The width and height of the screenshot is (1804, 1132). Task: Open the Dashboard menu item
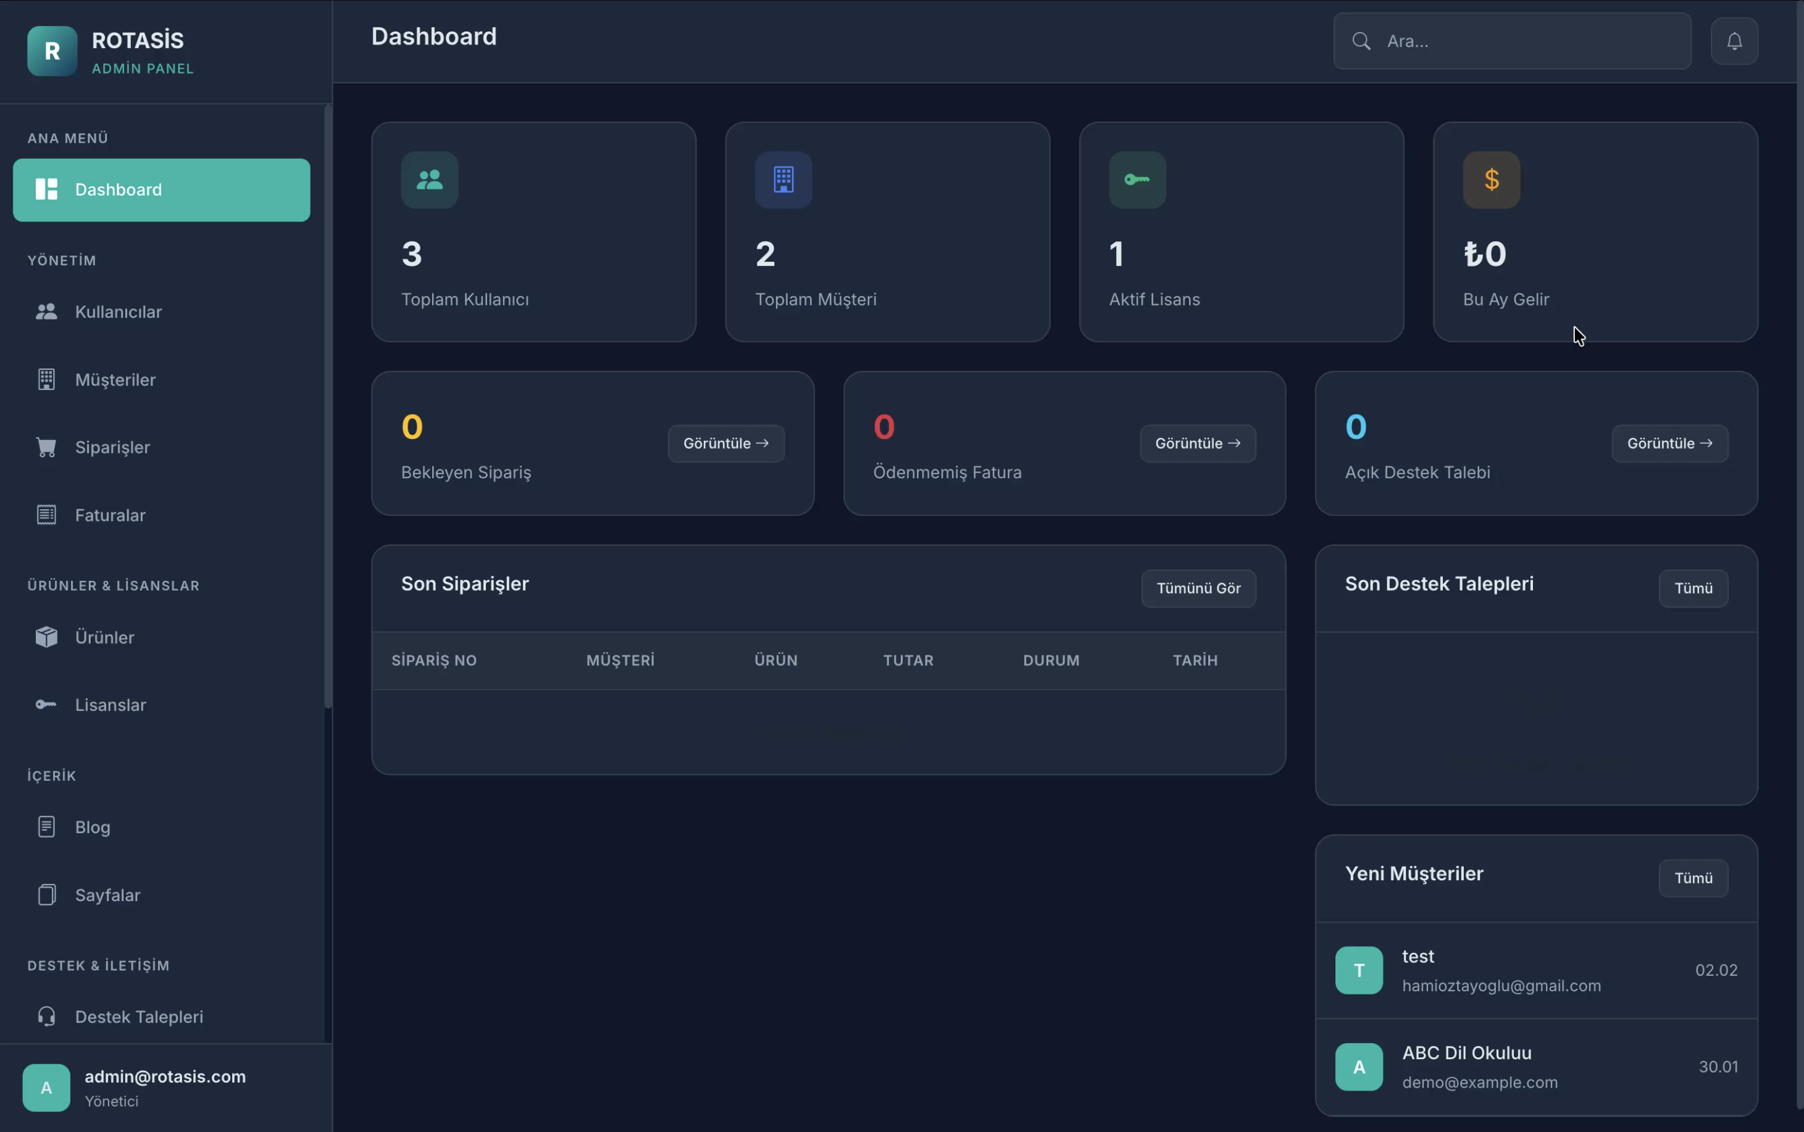click(x=162, y=189)
